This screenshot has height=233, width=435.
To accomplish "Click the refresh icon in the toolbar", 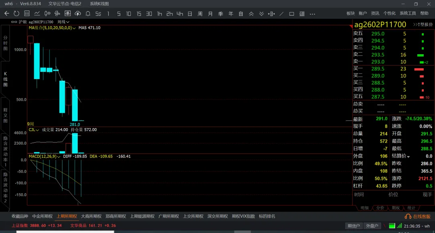I will 17,14.
